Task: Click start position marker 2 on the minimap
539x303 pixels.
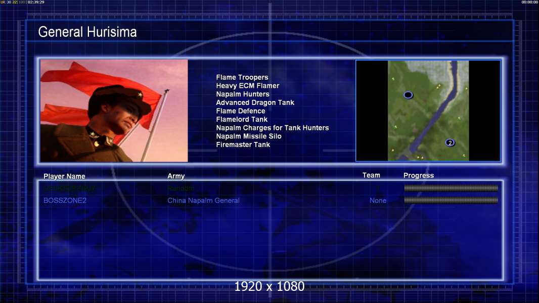Action: click(x=450, y=142)
